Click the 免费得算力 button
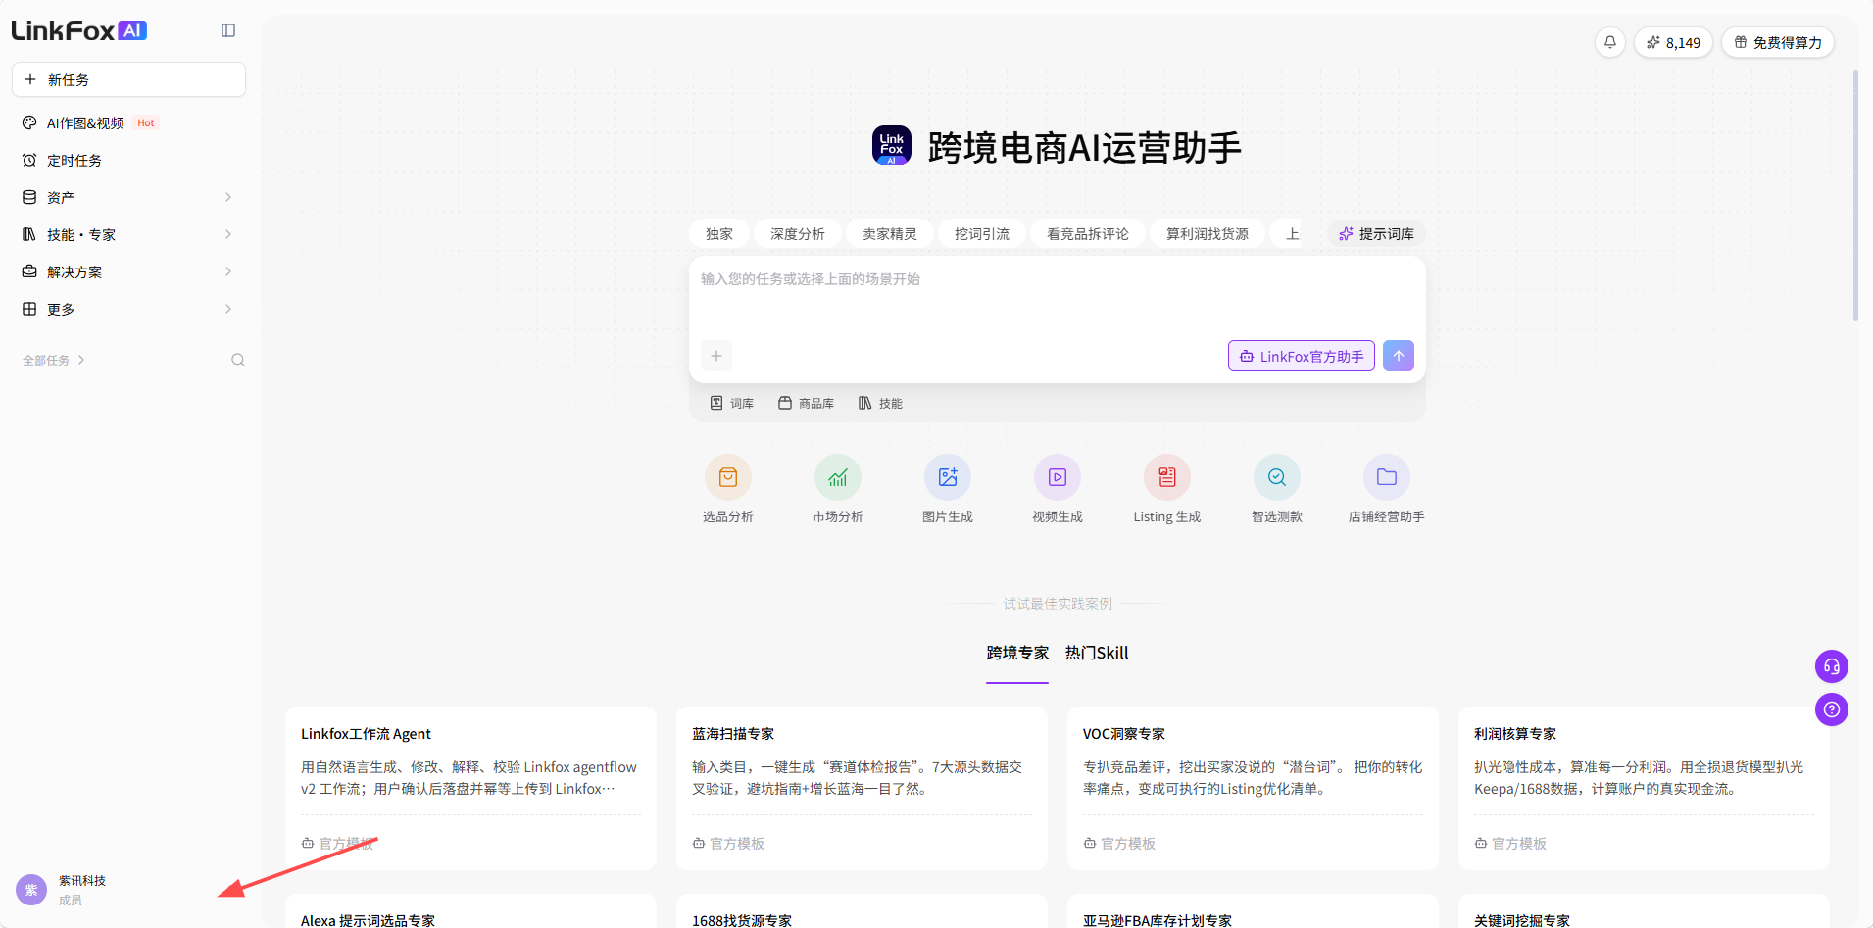This screenshot has width=1873, height=928. pyautogui.click(x=1778, y=42)
